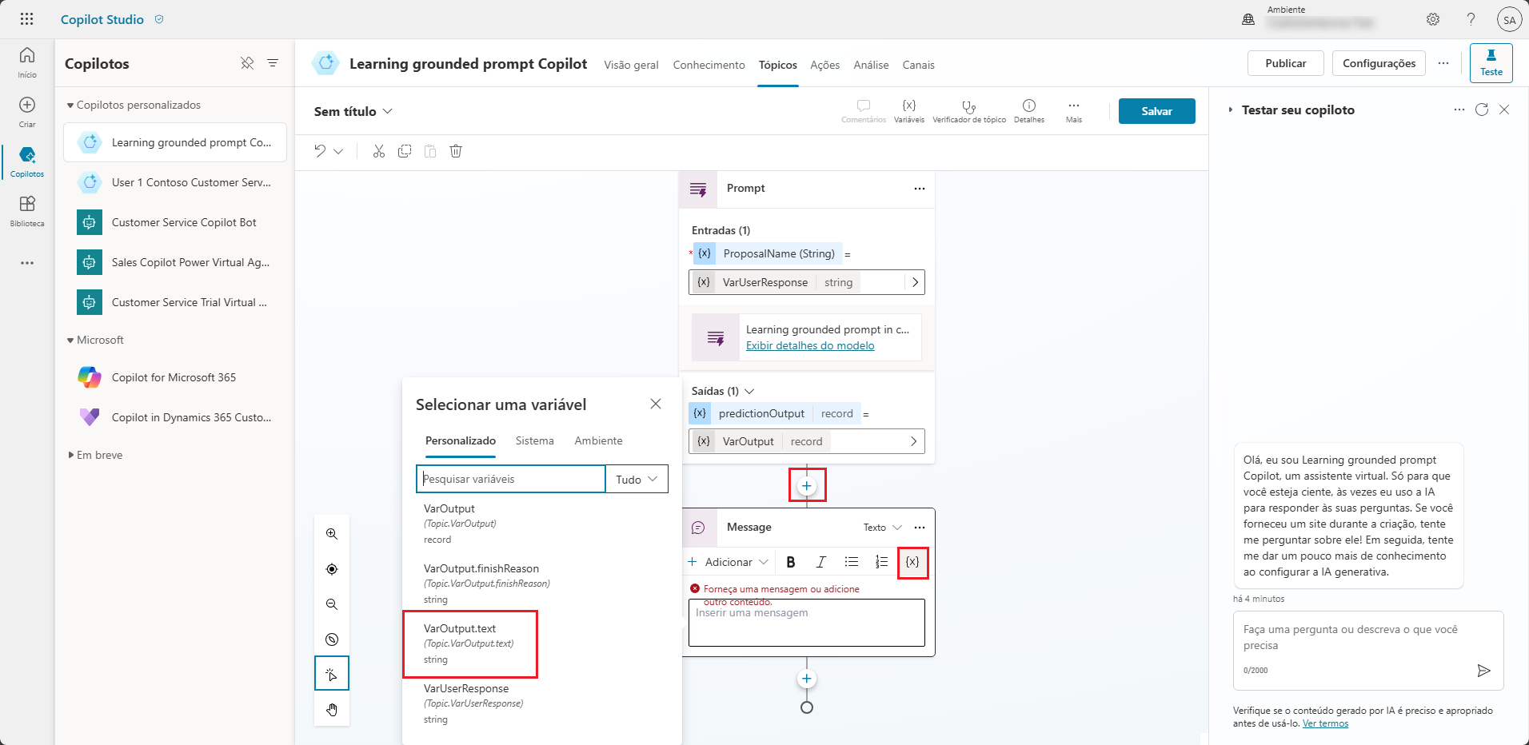Open the Adicionar dropdown in Message node
This screenshot has width=1529, height=745.
click(728, 562)
